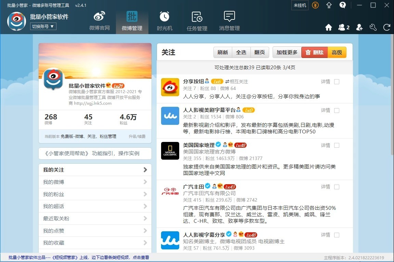Expand the 我的超话 menu chevron
Screen dimensions: 394x262
(145, 206)
